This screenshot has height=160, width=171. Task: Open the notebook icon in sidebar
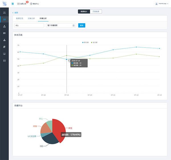coord(4,47)
